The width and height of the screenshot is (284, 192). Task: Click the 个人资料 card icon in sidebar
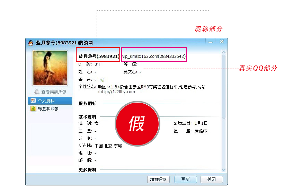click(x=33, y=101)
